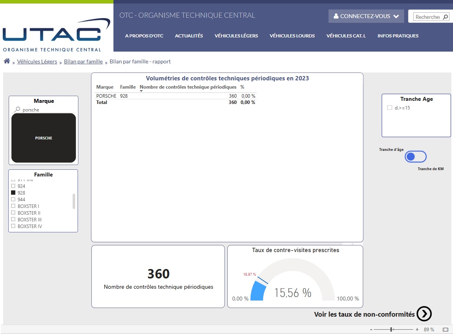Click the zoom in plus icon
The width and height of the screenshot is (453, 334).
(x=417, y=329)
